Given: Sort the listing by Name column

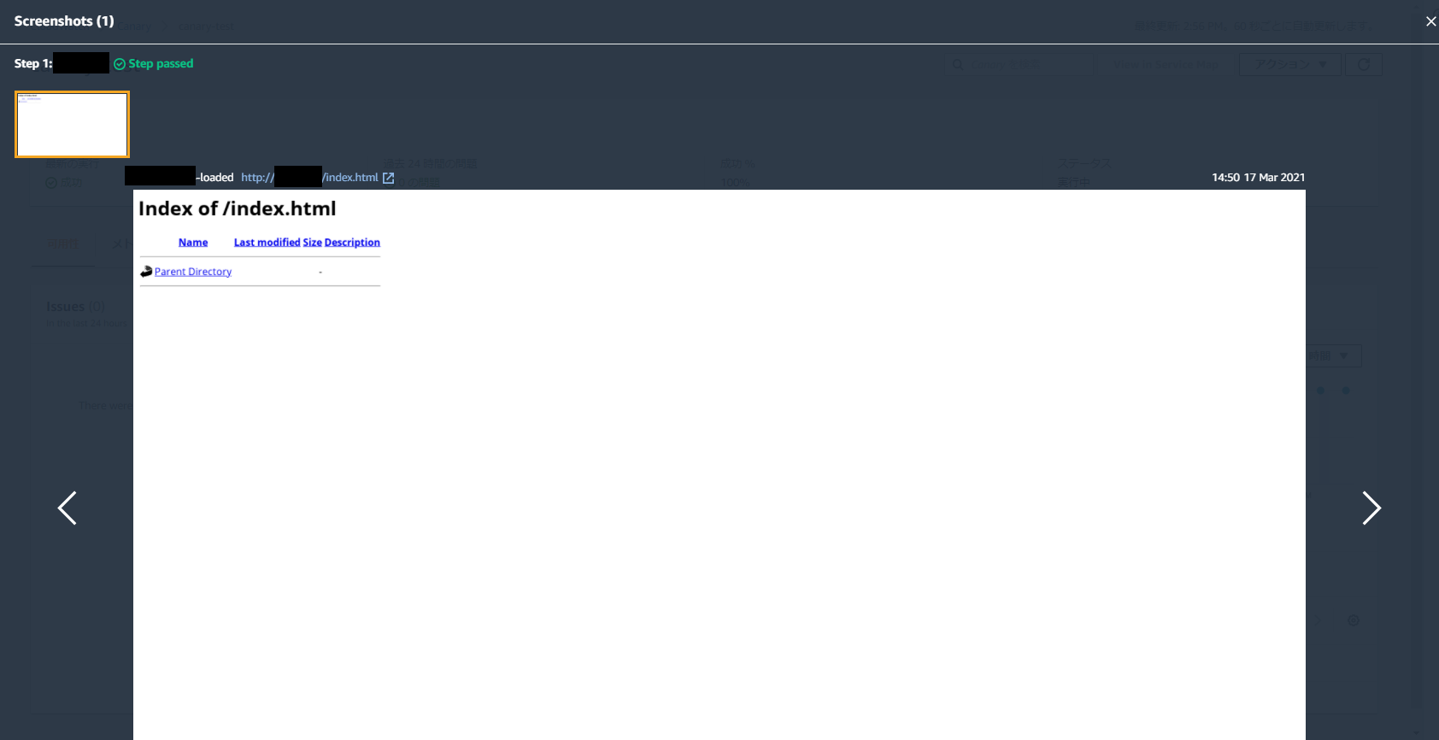Looking at the screenshot, I should [193, 243].
